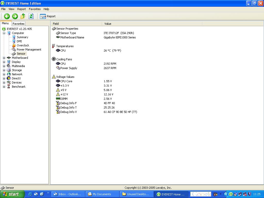Click the DirectX X icon in the tree

click(9, 78)
